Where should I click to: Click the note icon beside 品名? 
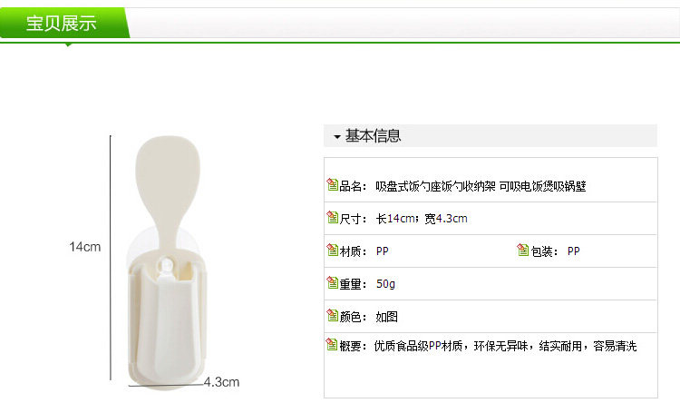(x=332, y=184)
